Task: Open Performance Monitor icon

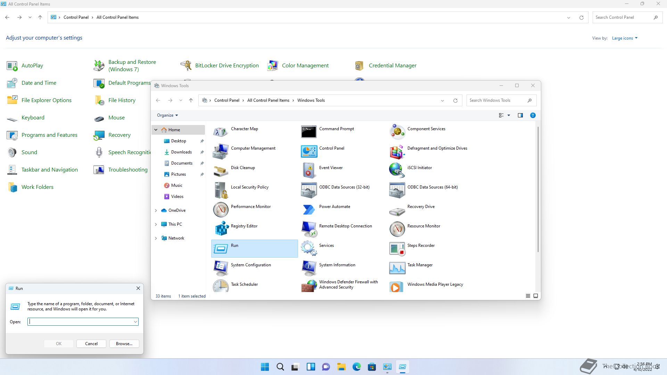Action: coord(221,210)
